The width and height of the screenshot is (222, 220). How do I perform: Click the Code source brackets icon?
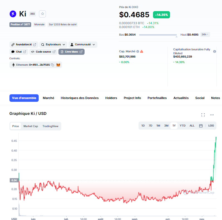[33, 52]
